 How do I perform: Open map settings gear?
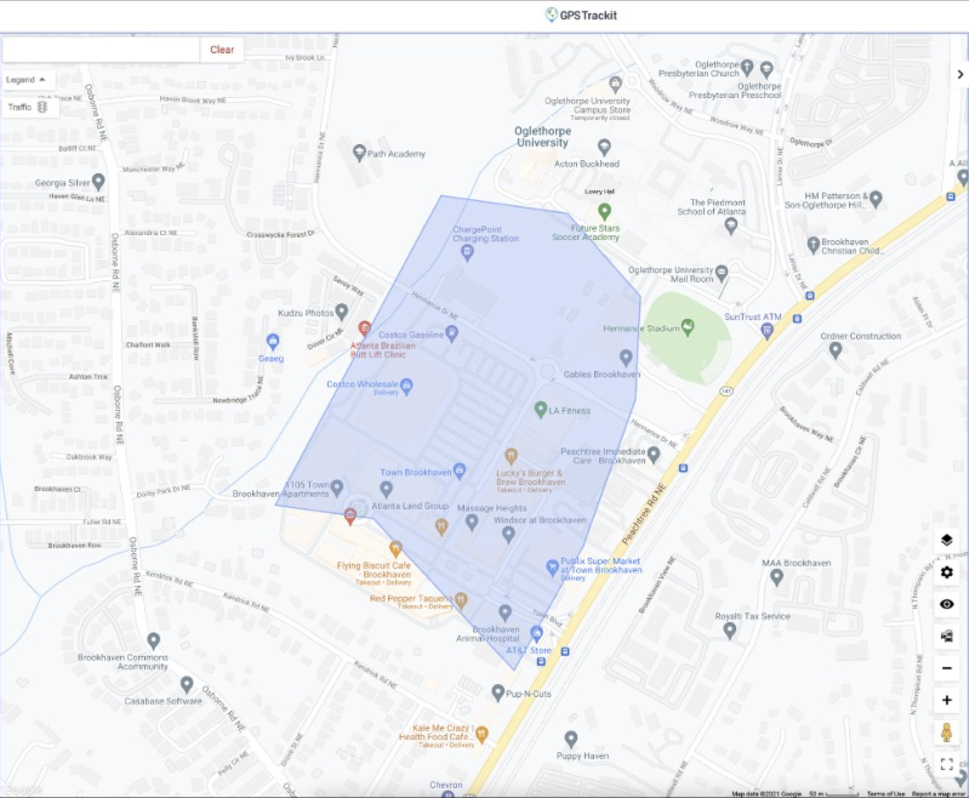(x=947, y=572)
